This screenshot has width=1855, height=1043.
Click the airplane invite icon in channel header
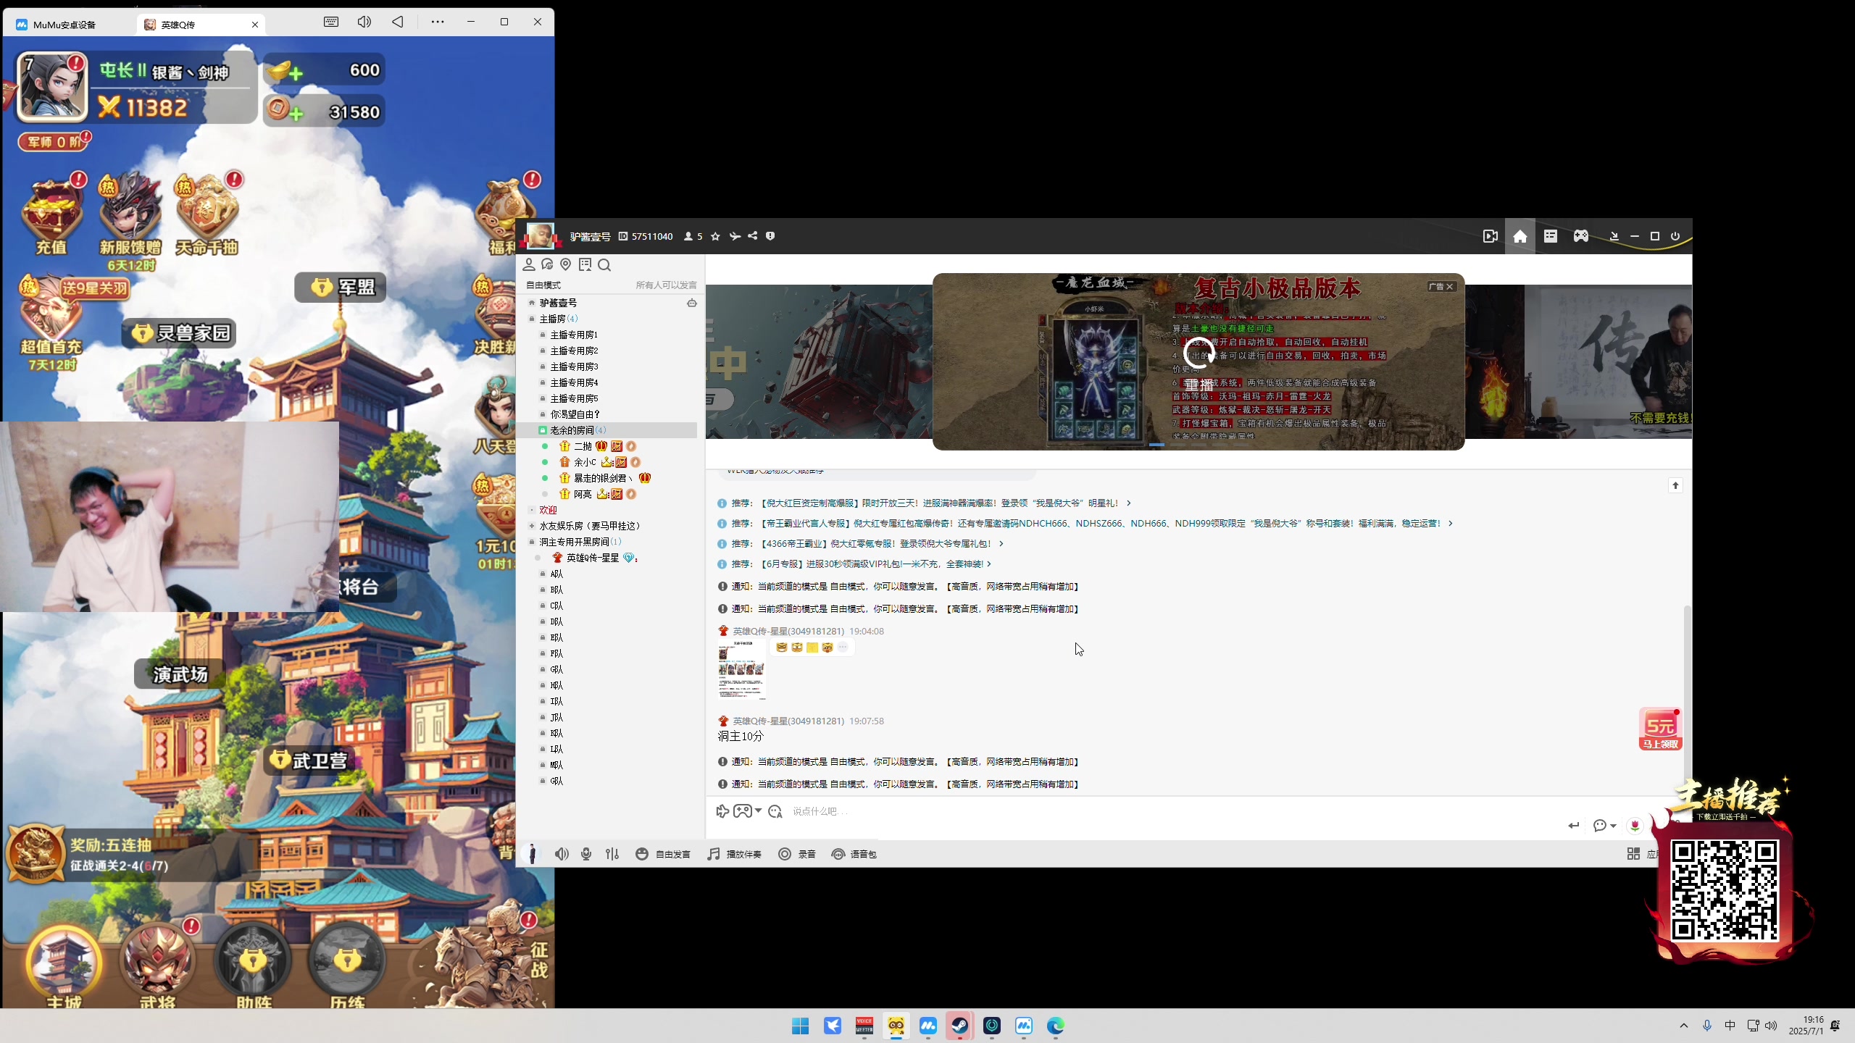[735, 236]
